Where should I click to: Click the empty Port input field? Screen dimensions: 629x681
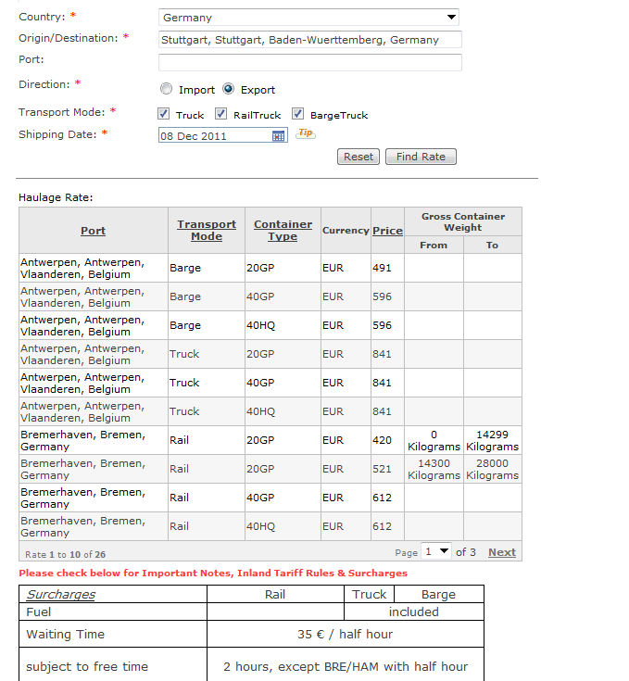[309, 62]
